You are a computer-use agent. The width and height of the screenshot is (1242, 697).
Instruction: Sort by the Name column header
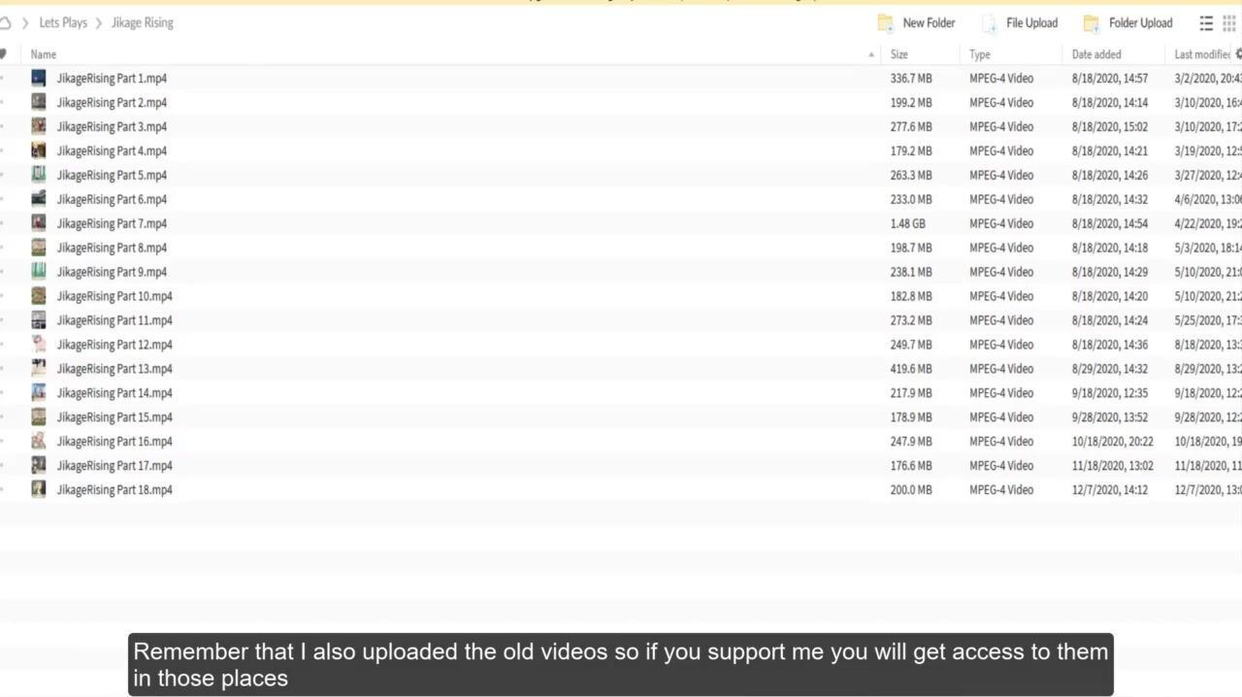point(44,54)
